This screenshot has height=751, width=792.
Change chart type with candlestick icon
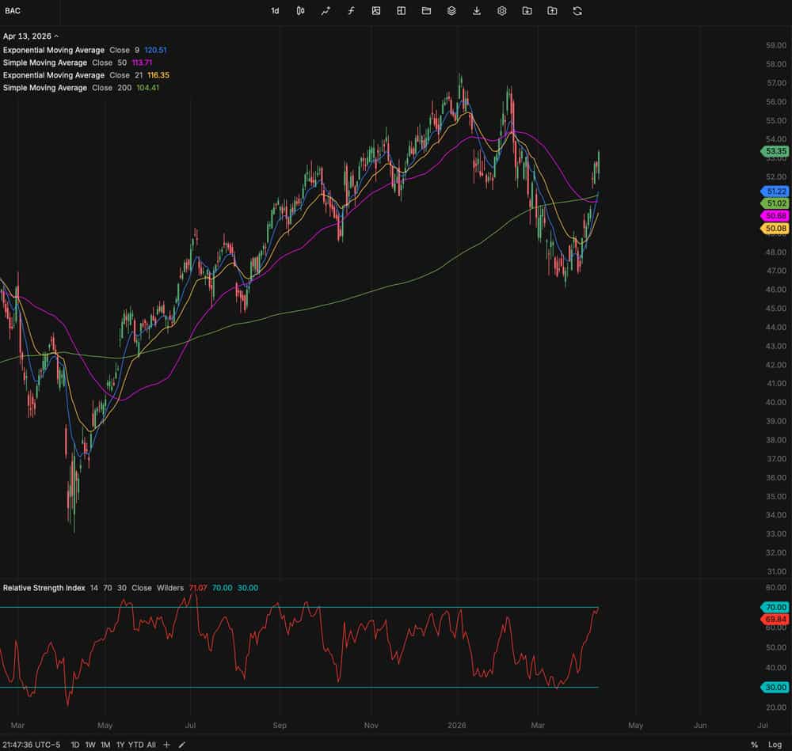coord(300,10)
